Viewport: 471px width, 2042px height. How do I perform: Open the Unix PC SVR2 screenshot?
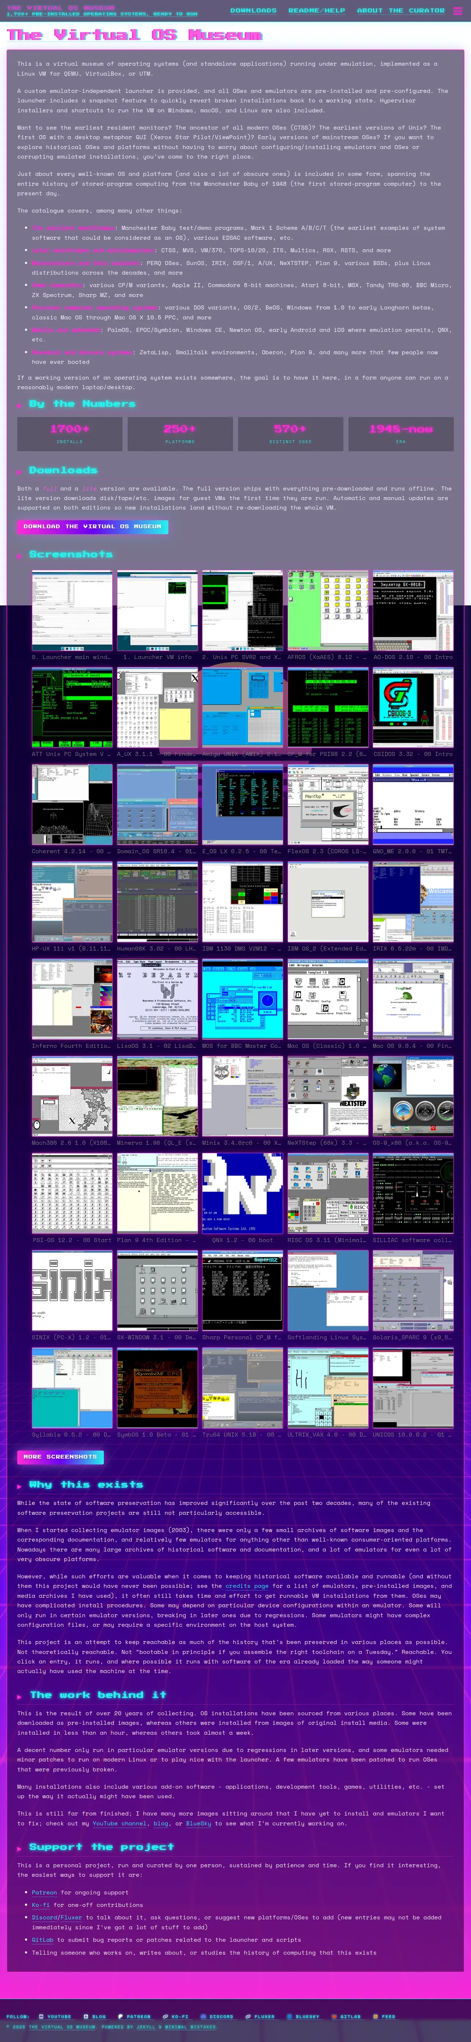click(x=242, y=611)
